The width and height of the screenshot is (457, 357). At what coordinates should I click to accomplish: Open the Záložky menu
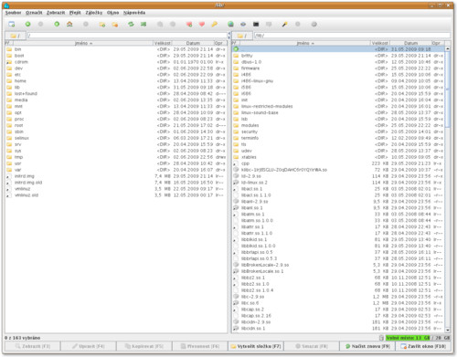pyautogui.click(x=94, y=13)
